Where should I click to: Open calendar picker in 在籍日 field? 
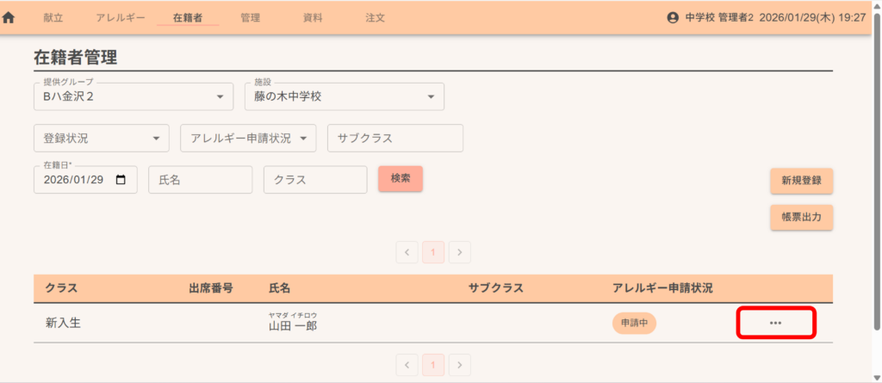coord(121,180)
